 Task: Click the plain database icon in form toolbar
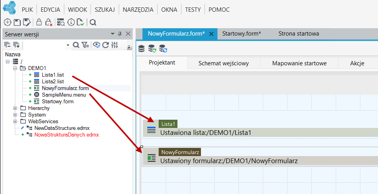coord(141,48)
